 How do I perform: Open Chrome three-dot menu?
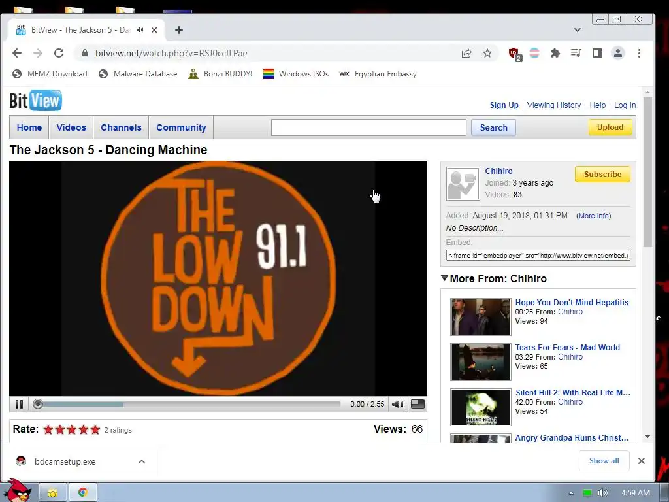(639, 53)
